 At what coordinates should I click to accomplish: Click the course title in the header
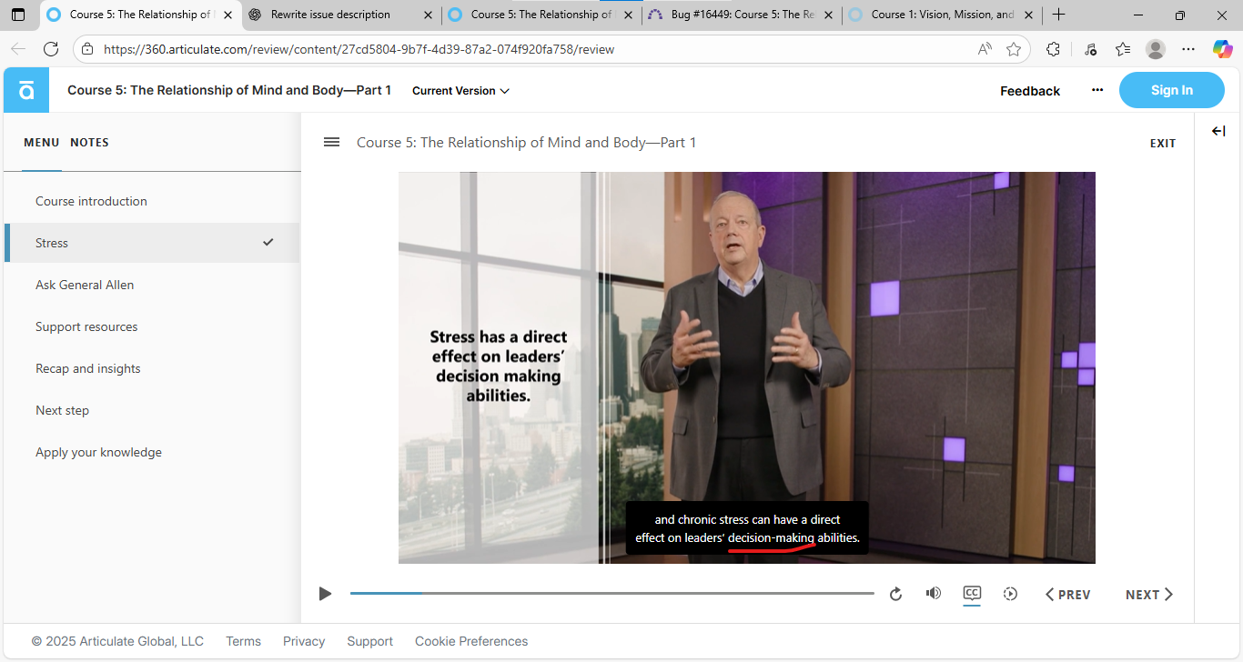tap(229, 90)
